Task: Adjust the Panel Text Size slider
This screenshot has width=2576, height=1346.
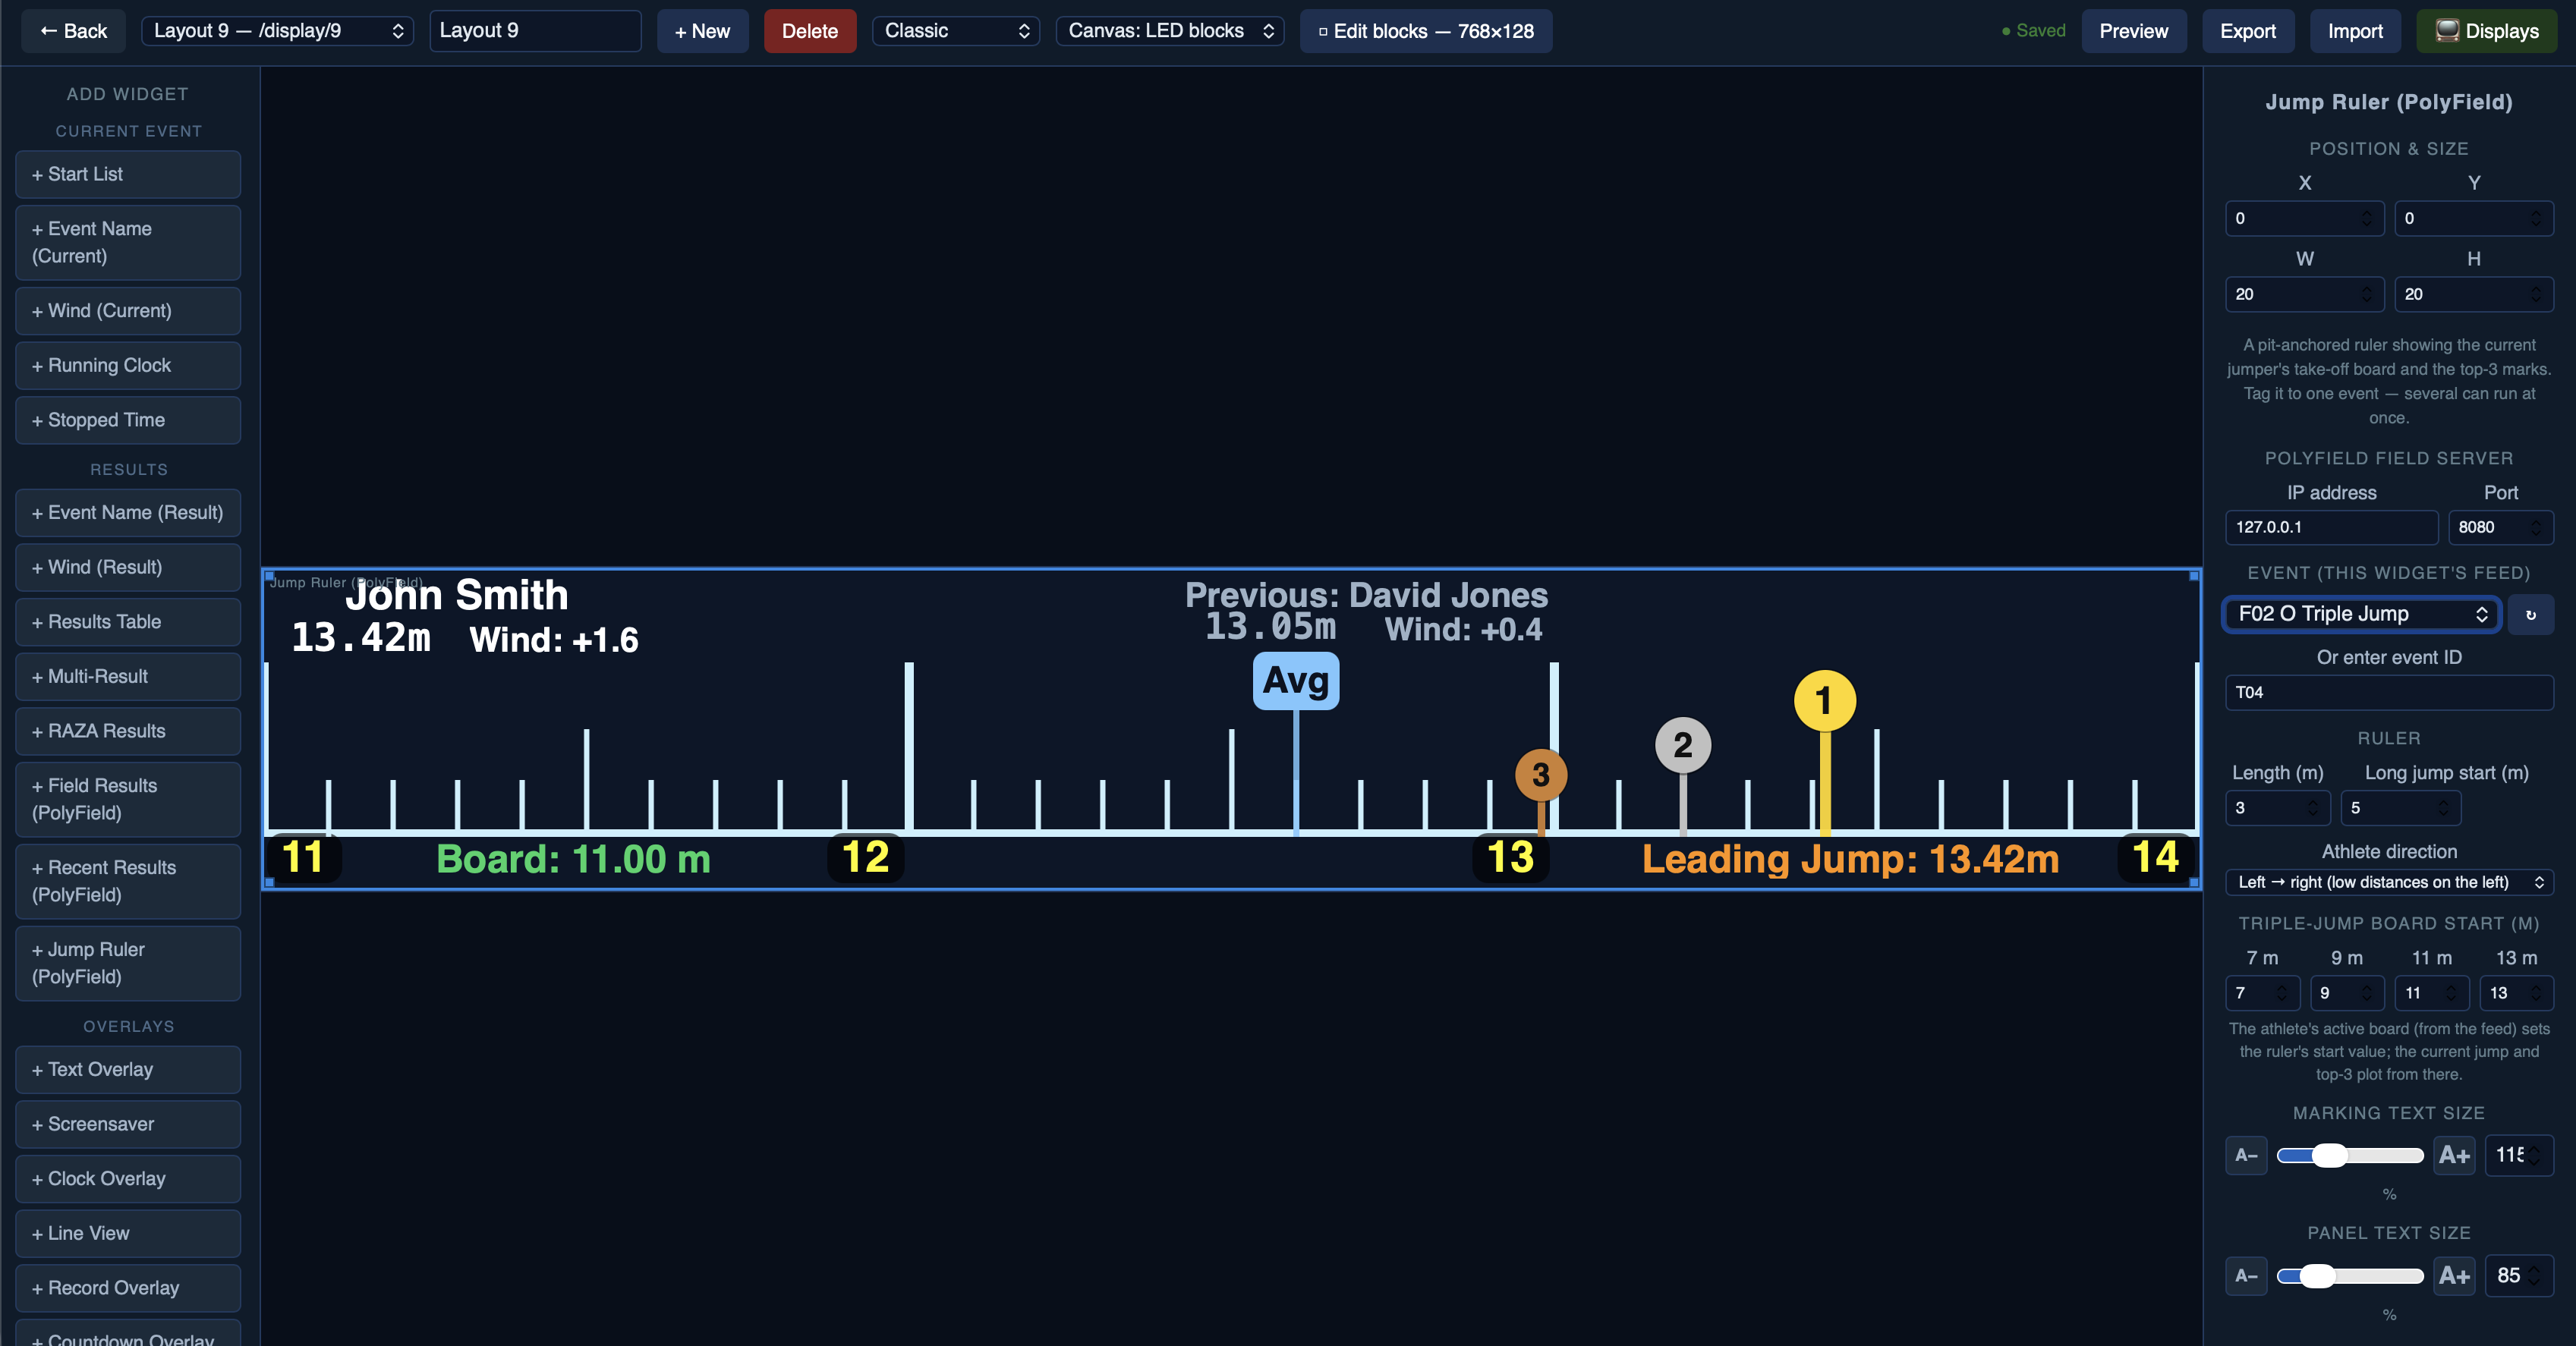Action: 2350,1276
